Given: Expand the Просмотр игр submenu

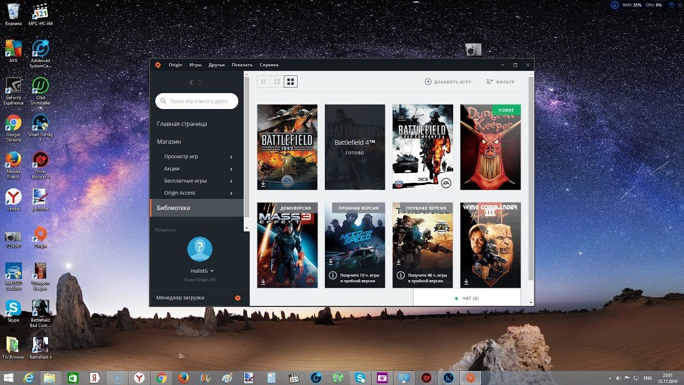Looking at the screenshot, I should point(231,157).
